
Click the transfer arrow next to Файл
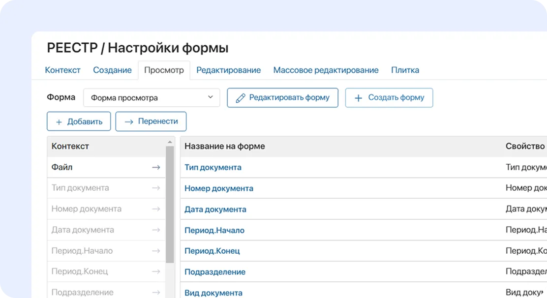click(x=156, y=167)
